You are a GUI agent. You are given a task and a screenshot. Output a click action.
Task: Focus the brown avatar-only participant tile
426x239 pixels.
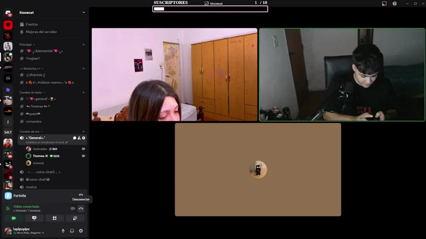click(258, 170)
